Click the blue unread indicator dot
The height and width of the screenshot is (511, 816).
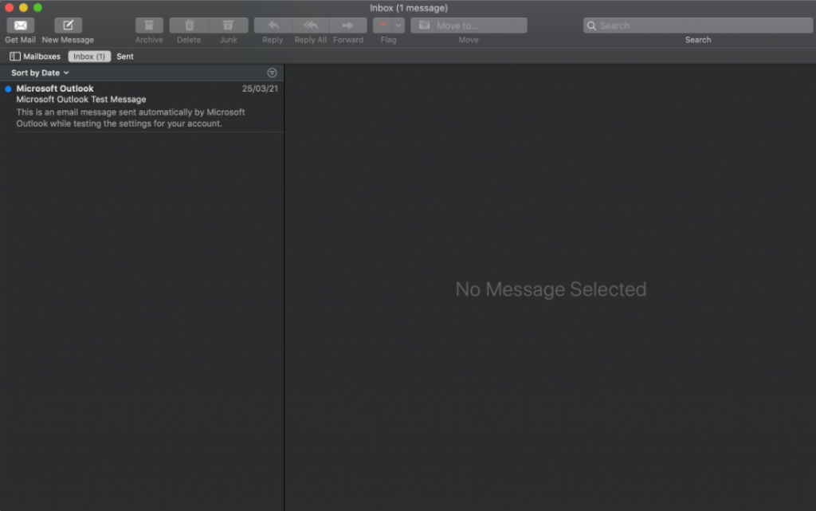[x=8, y=89]
